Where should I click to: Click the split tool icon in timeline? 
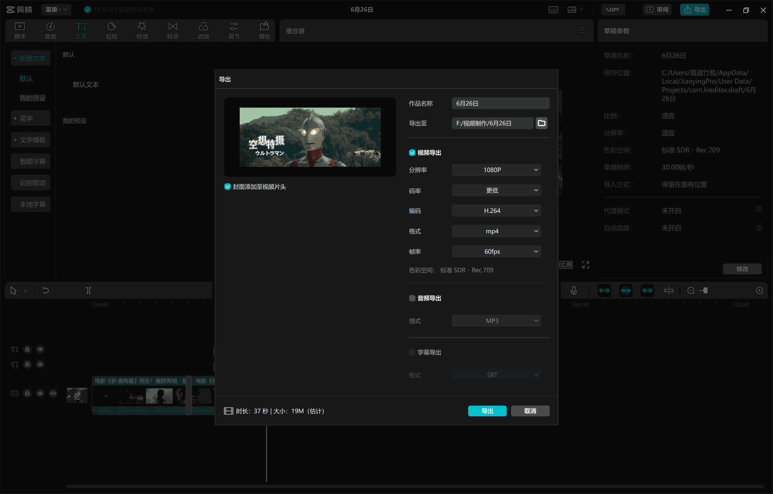(89, 291)
